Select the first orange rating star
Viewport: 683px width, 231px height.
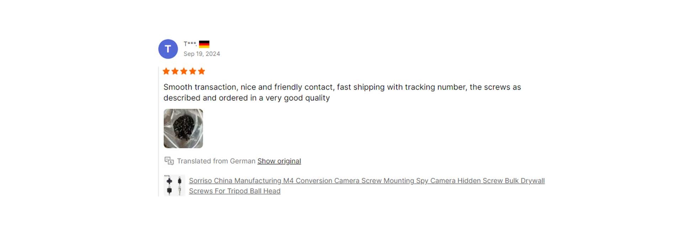[166, 71]
